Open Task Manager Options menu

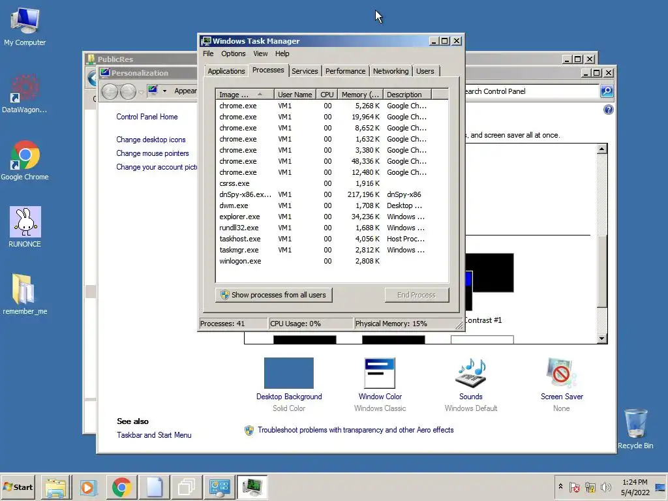tap(233, 53)
